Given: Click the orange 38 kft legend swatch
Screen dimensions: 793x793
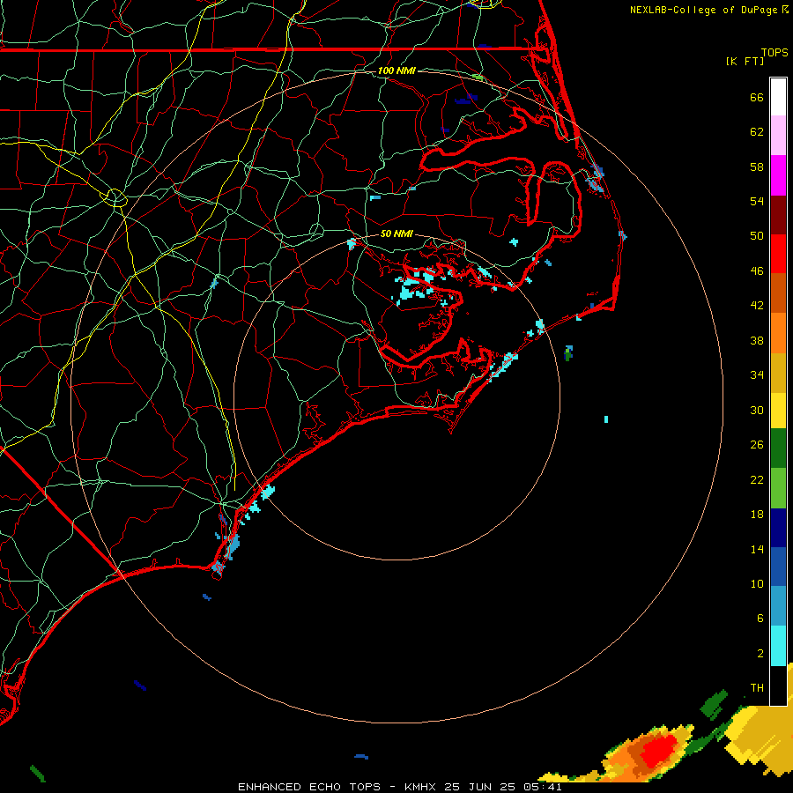Looking at the screenshot, I should (778, 333).
